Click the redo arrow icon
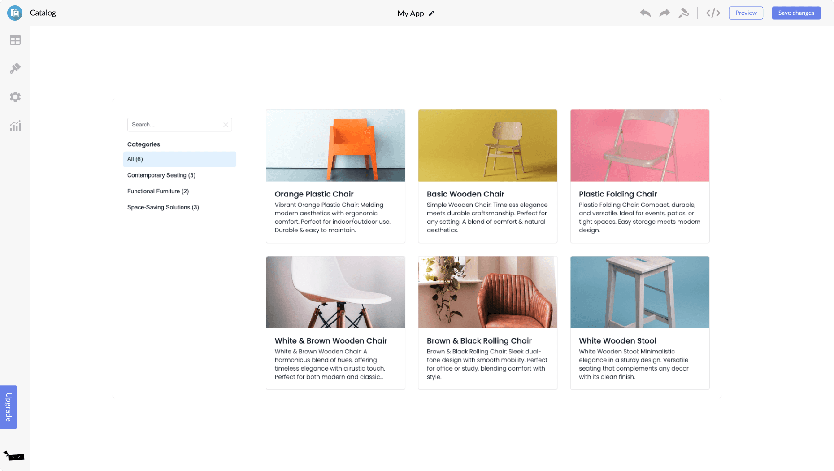 (664, 13)
